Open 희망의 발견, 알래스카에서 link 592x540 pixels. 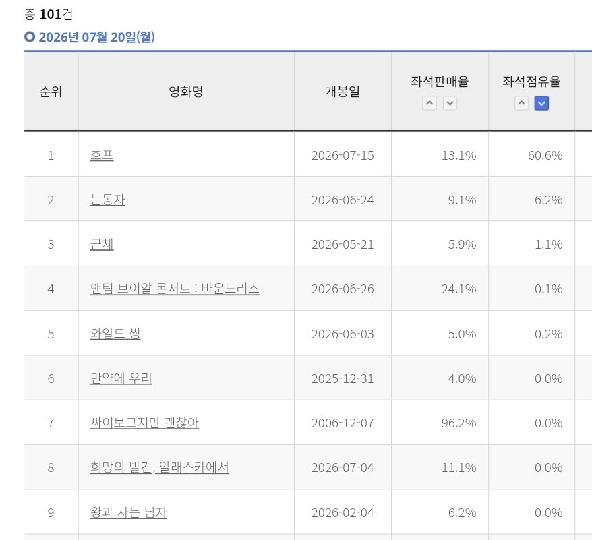[x=159, y=467]
